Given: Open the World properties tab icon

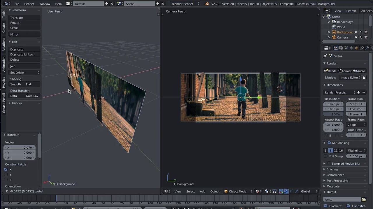Looking at the screenshot, I should click(x=351, y=48).
